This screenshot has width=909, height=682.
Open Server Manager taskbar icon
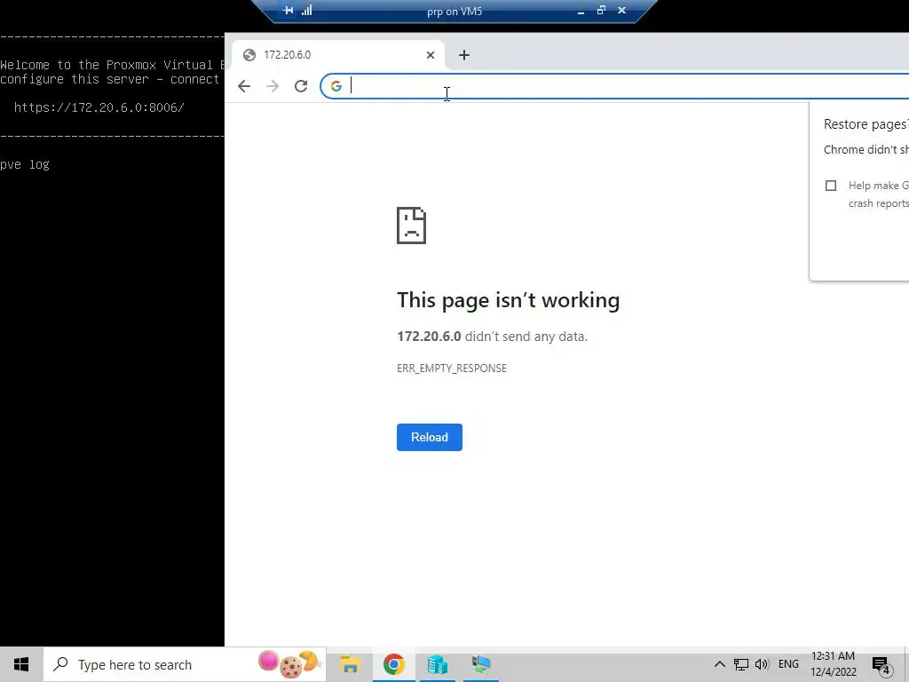[437, 664]
